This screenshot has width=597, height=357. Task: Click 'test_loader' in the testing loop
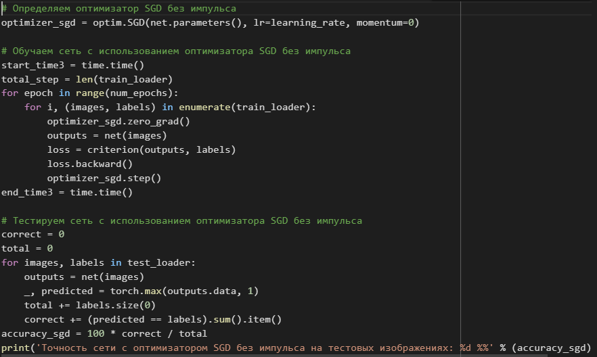point(158,263)
